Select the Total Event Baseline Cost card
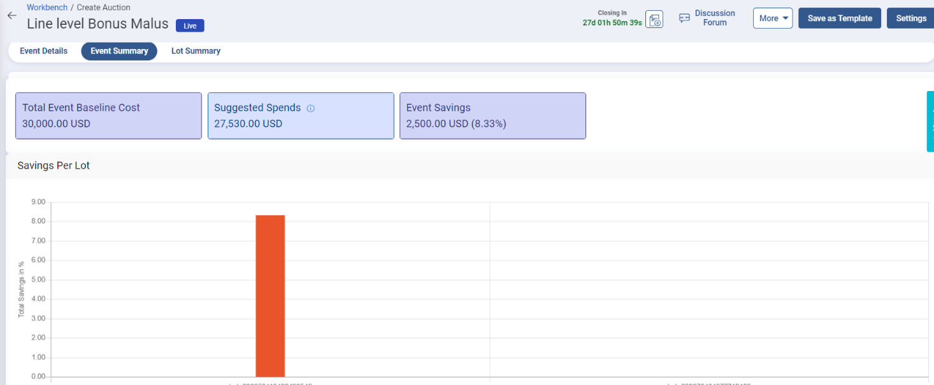Image resolution: width=934 pixels, height=385 pixels. point(108,116)
